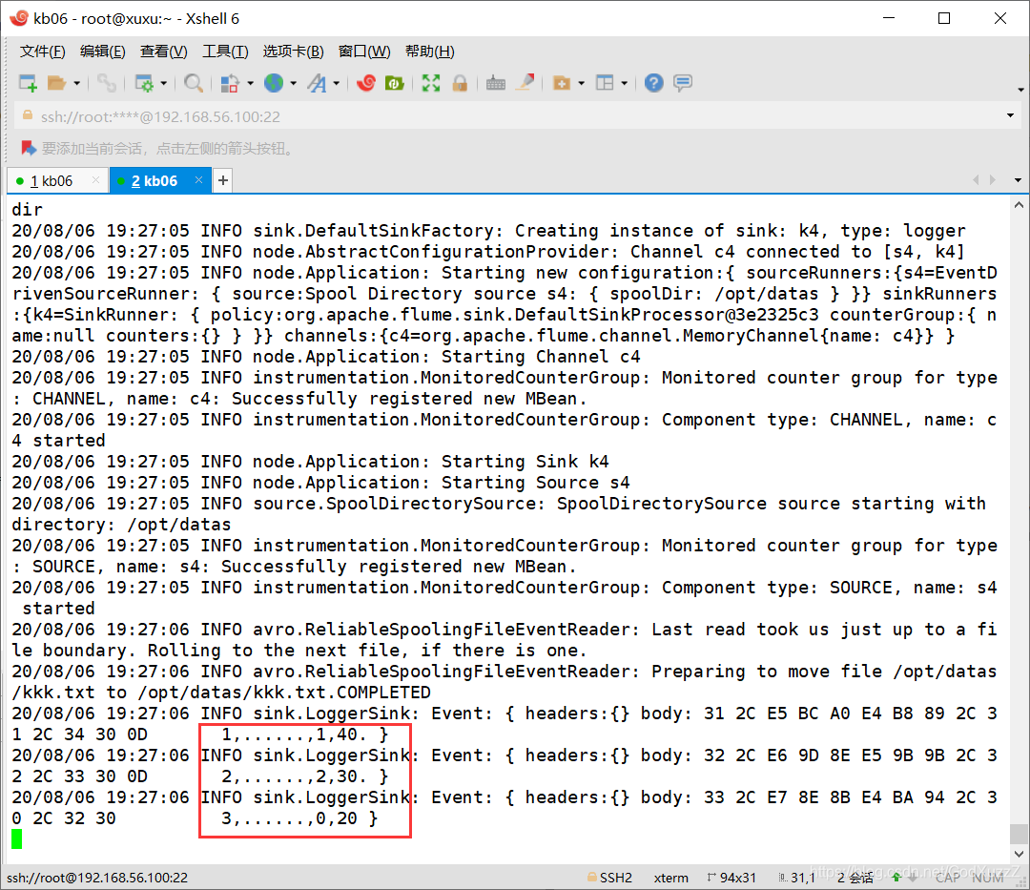Image resolution: width=1030 pixels, height=890 pixels.
Task: Expand the address bar history dropdown
Action: (x=1010, y=116)
